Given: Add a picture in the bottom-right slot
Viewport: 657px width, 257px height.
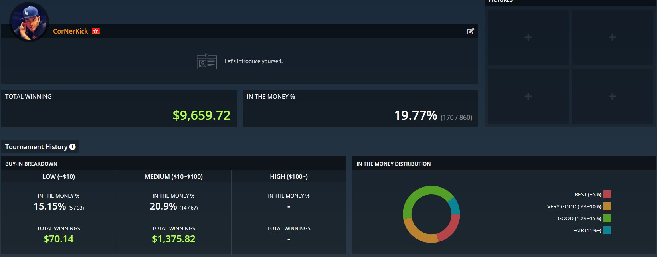Looking at the screenshot, I should [x=612, y=97].
